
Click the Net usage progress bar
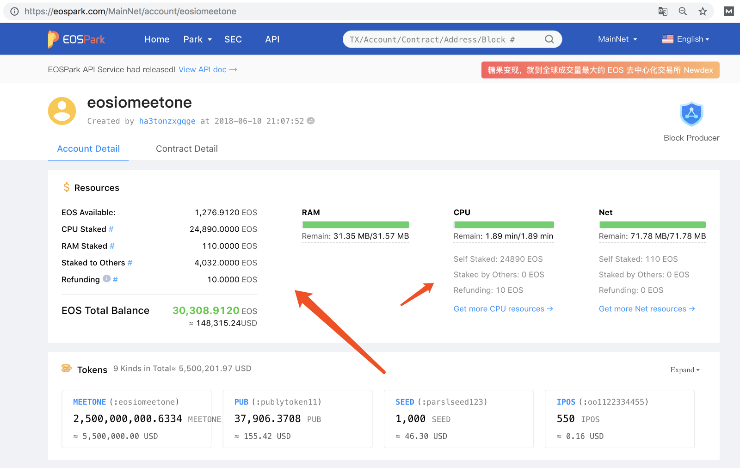[653, 225]
